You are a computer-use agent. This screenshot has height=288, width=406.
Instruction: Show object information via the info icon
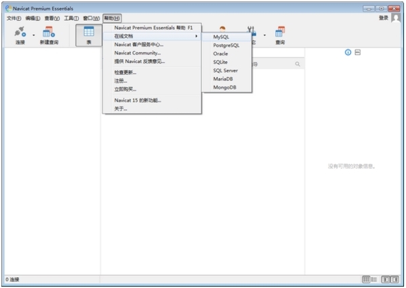[348, 53]
